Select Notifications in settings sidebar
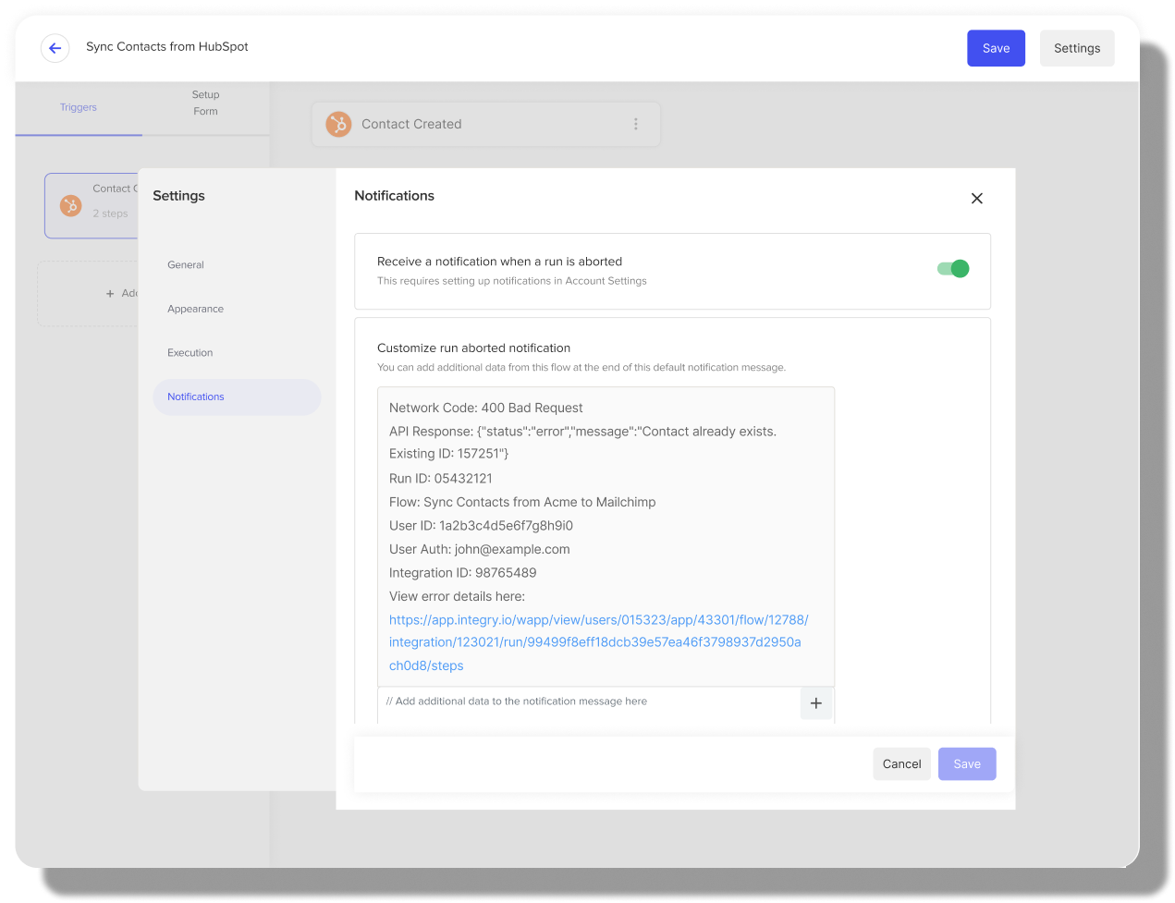The image size is (1175, 903). [237, 397]
